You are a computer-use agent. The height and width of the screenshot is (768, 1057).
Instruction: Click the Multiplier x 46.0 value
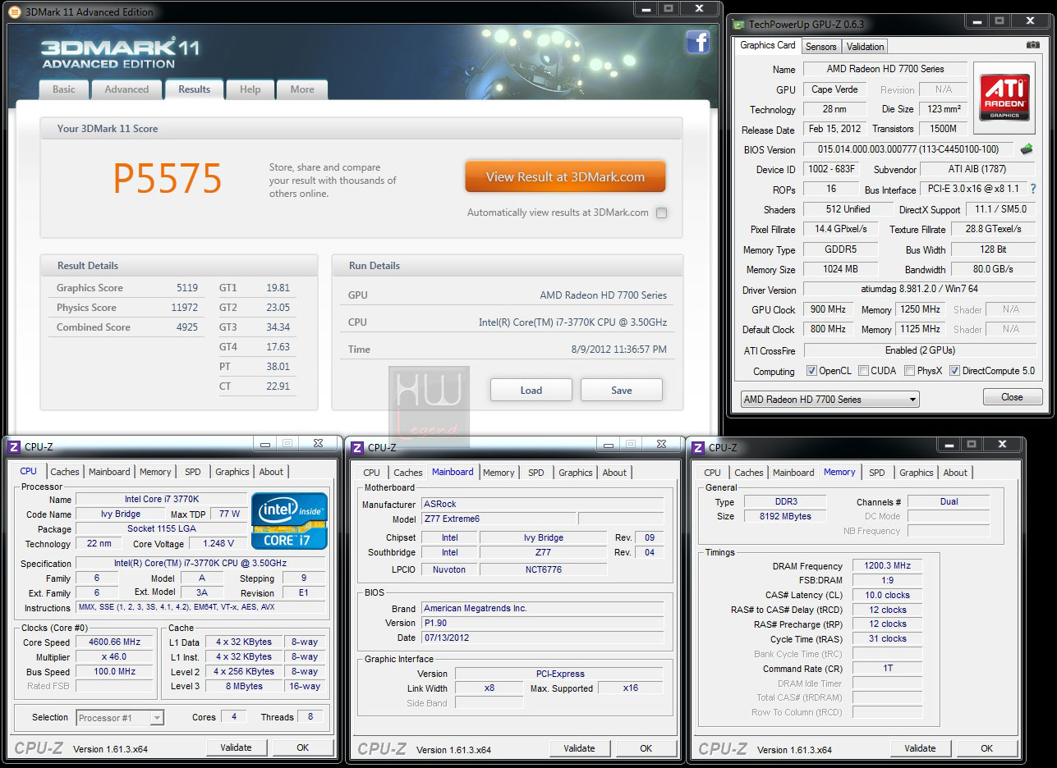click(115, 657)
